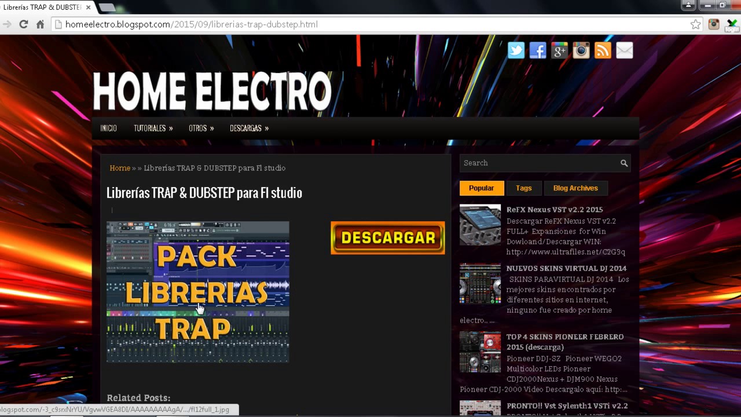Click the Instagram extension icon in toolbar
741x417 pixels.
pos(714,24)
